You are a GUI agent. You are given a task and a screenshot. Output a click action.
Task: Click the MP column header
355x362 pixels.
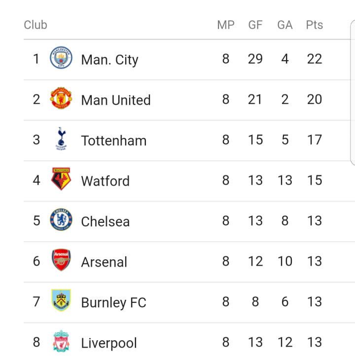(226, 25)
